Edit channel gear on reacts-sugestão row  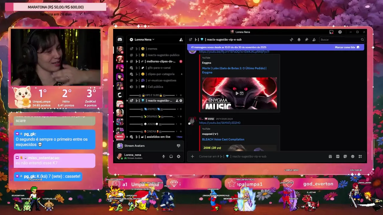coord(181,101)
